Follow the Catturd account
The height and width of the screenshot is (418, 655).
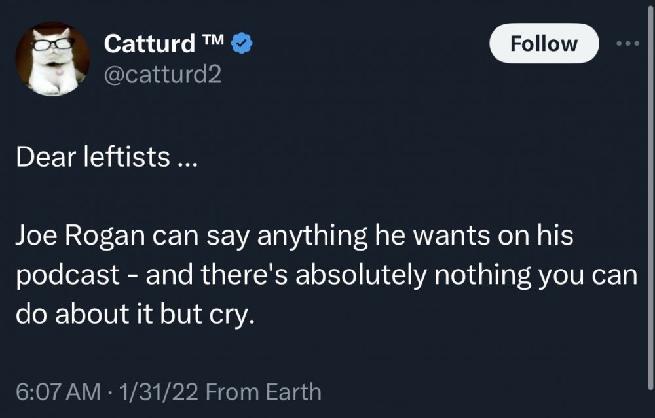(544, 44)
